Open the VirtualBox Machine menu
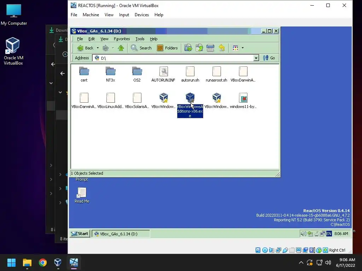Screen dimensions: 362x271 coord(91,15)
